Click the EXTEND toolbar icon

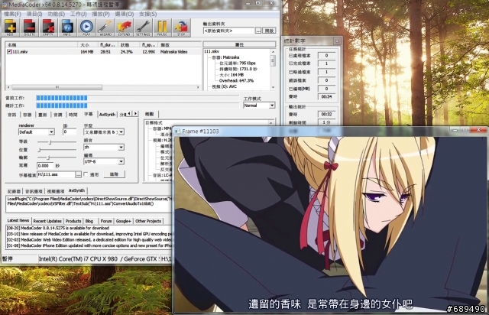pos(124,28)
